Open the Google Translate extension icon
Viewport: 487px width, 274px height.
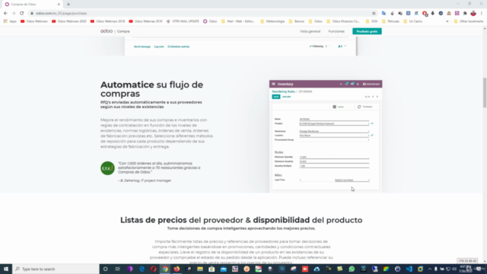(384, 14)
